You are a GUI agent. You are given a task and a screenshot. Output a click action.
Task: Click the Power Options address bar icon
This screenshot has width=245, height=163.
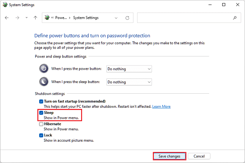(x=47, y=18)
